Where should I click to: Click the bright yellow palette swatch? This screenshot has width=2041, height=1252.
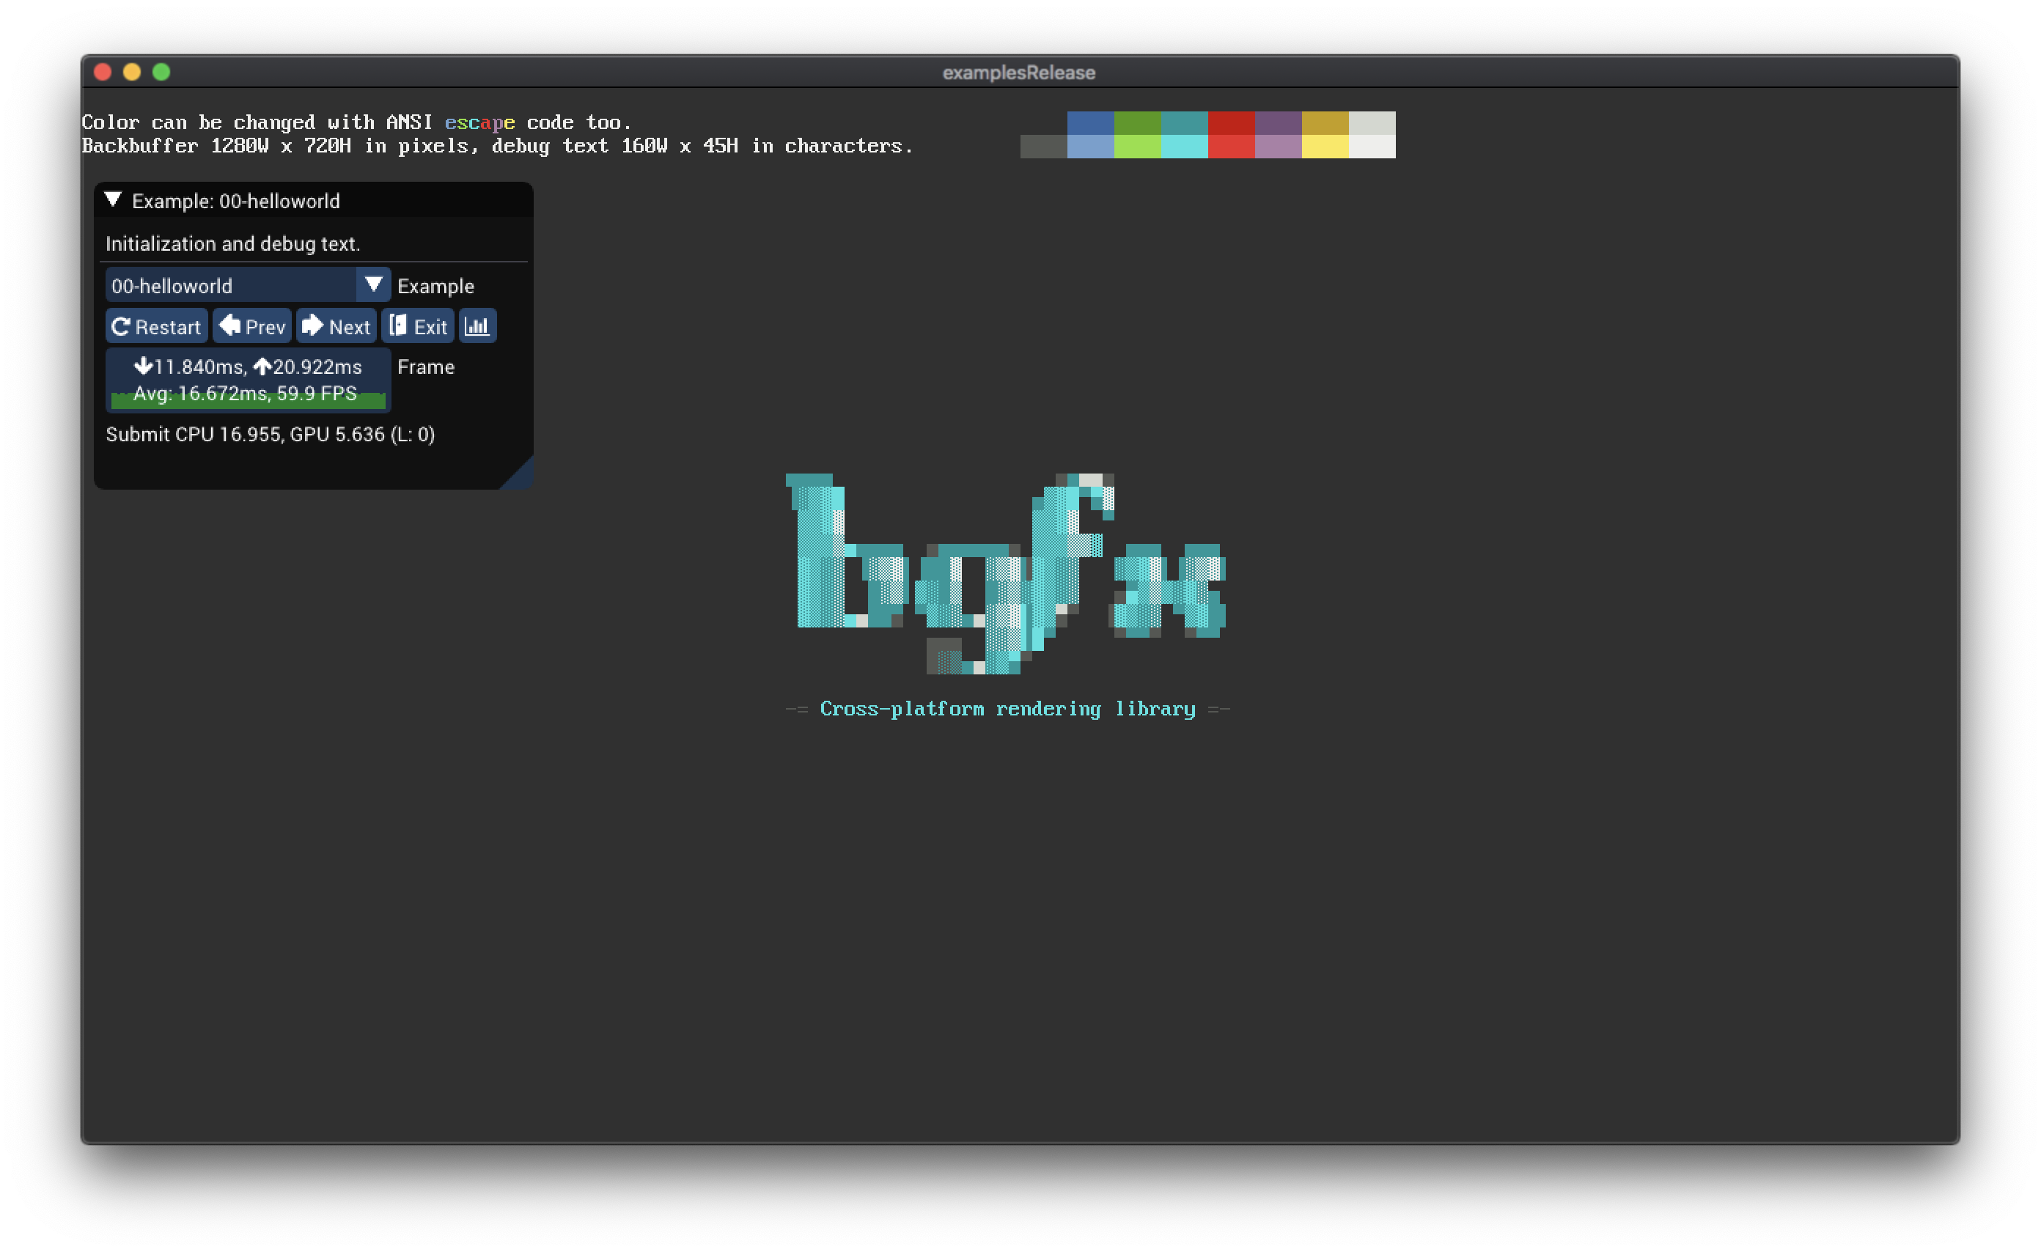(x=1325, y=146)
